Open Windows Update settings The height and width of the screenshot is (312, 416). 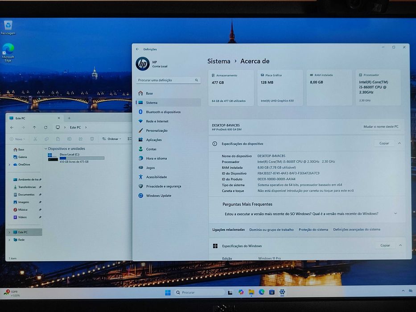tap(168, 196)
